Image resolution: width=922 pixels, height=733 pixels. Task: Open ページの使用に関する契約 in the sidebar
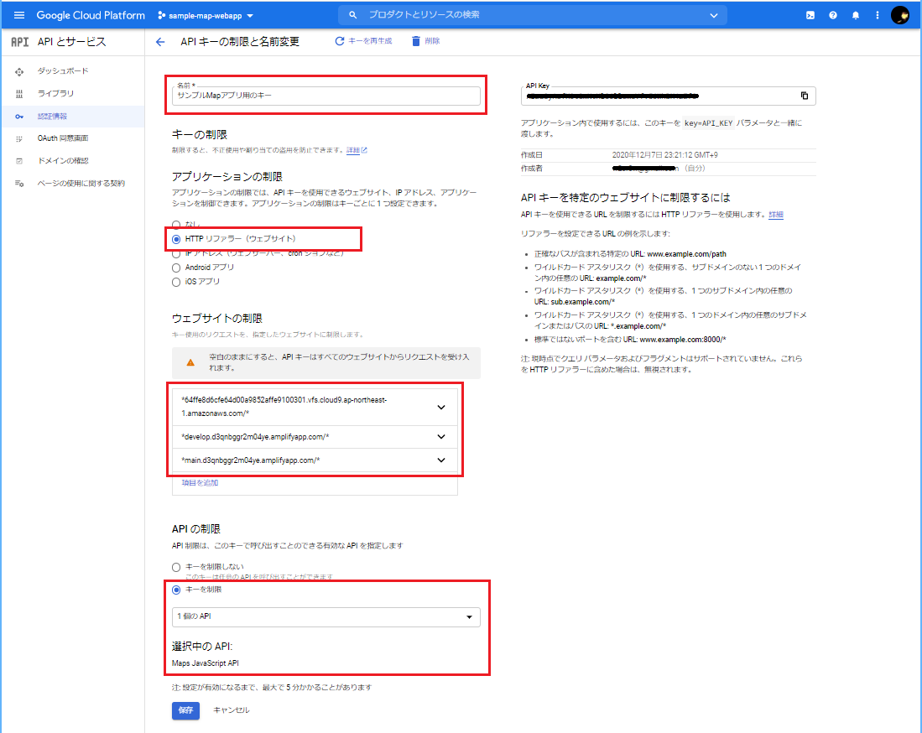click(x=81, y=184)
